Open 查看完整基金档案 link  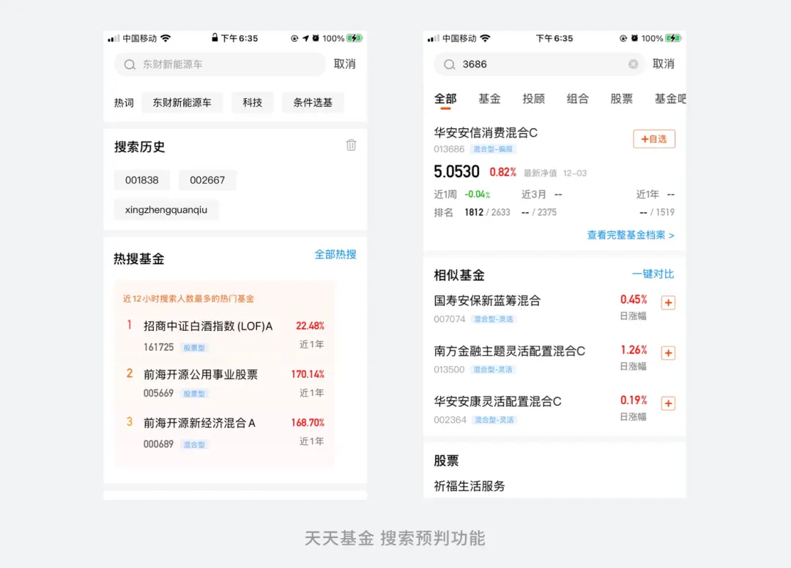[631, 236]
